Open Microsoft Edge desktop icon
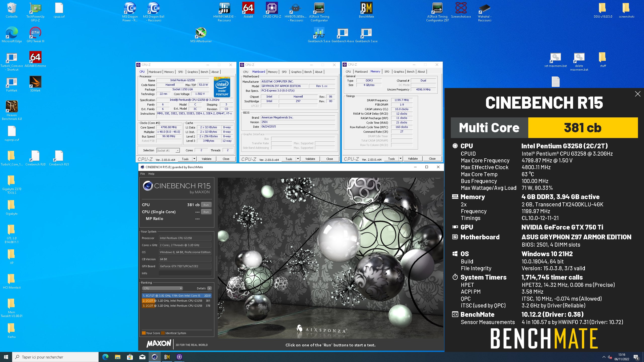Image resolution: width=644 pixels, height=362 pixels. click(12, 35)
